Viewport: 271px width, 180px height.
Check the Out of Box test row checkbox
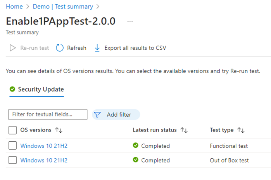pyautogui.click(x=13, y=160)
